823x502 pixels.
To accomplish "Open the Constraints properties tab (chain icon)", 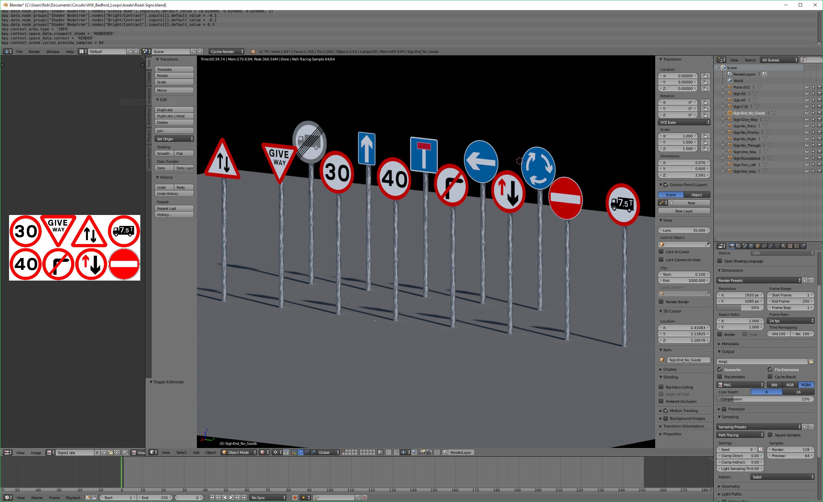I will pyautogui.click(x=764, y=246).
